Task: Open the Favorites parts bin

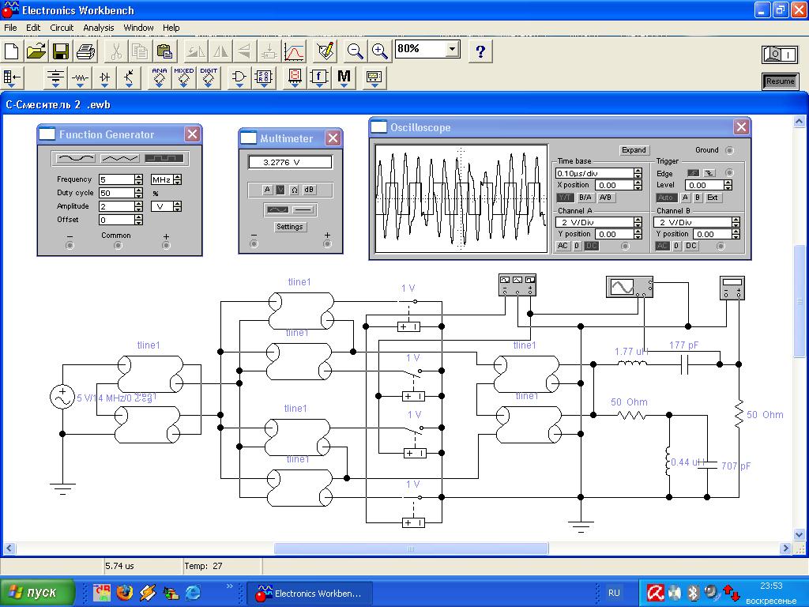Action: pos(11,77)
